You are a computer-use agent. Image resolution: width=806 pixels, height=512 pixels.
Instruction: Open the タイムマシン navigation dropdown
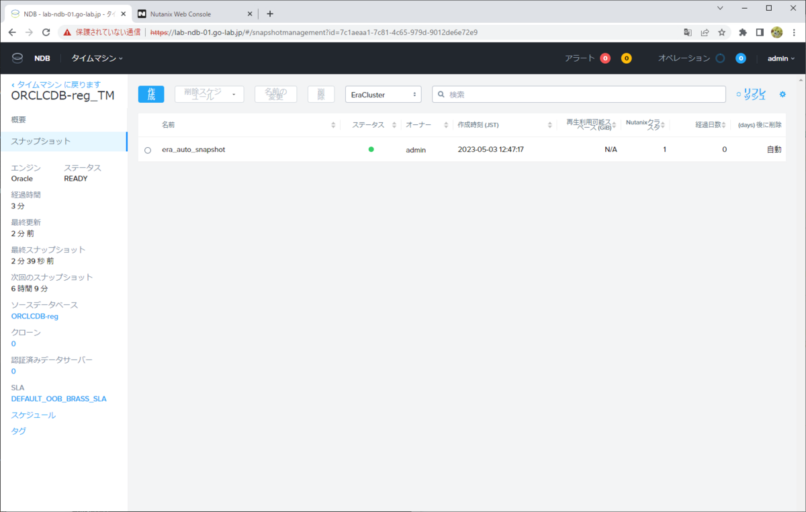97,58
